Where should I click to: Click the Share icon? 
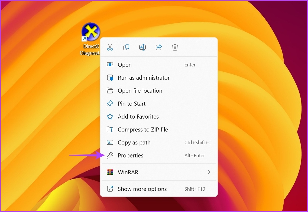(x=159, y=47)
